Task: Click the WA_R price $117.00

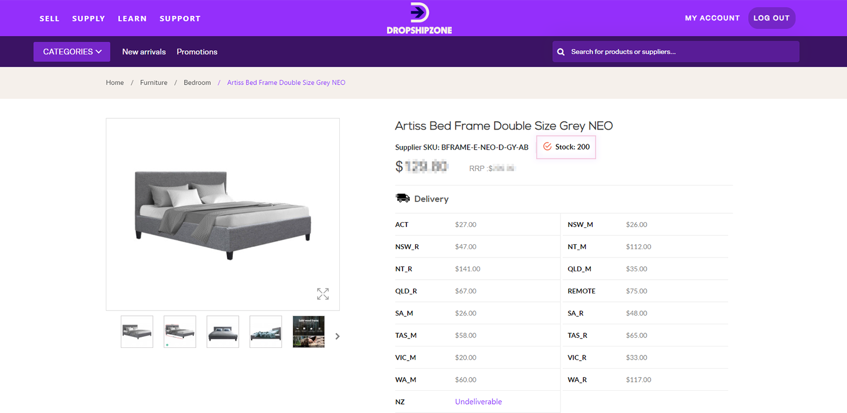Action: pyautogui.click(x=638, y=380)
